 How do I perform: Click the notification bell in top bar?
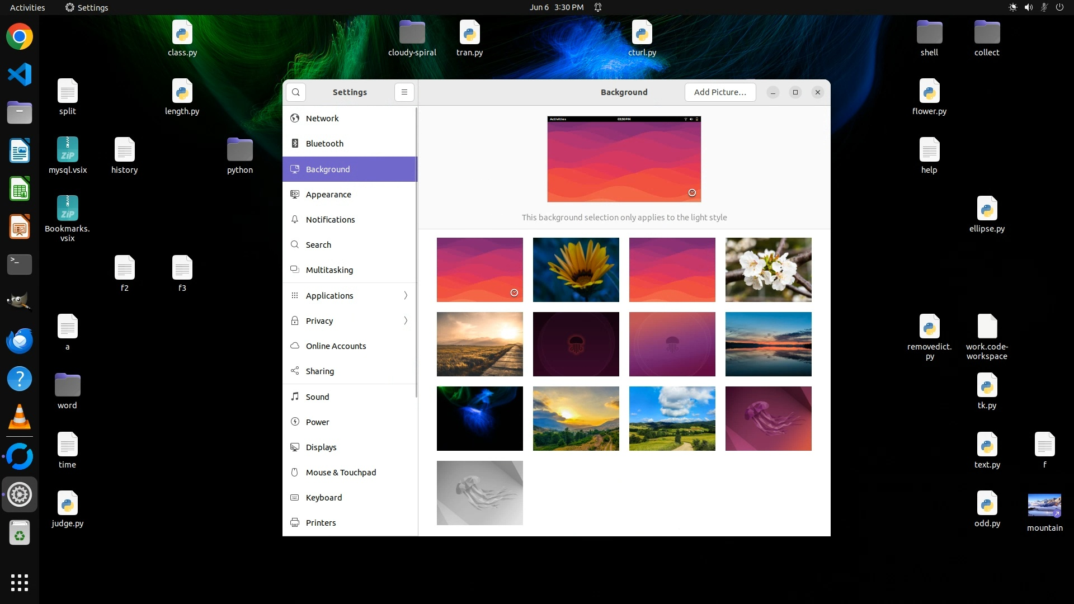(x=598, y=7)
